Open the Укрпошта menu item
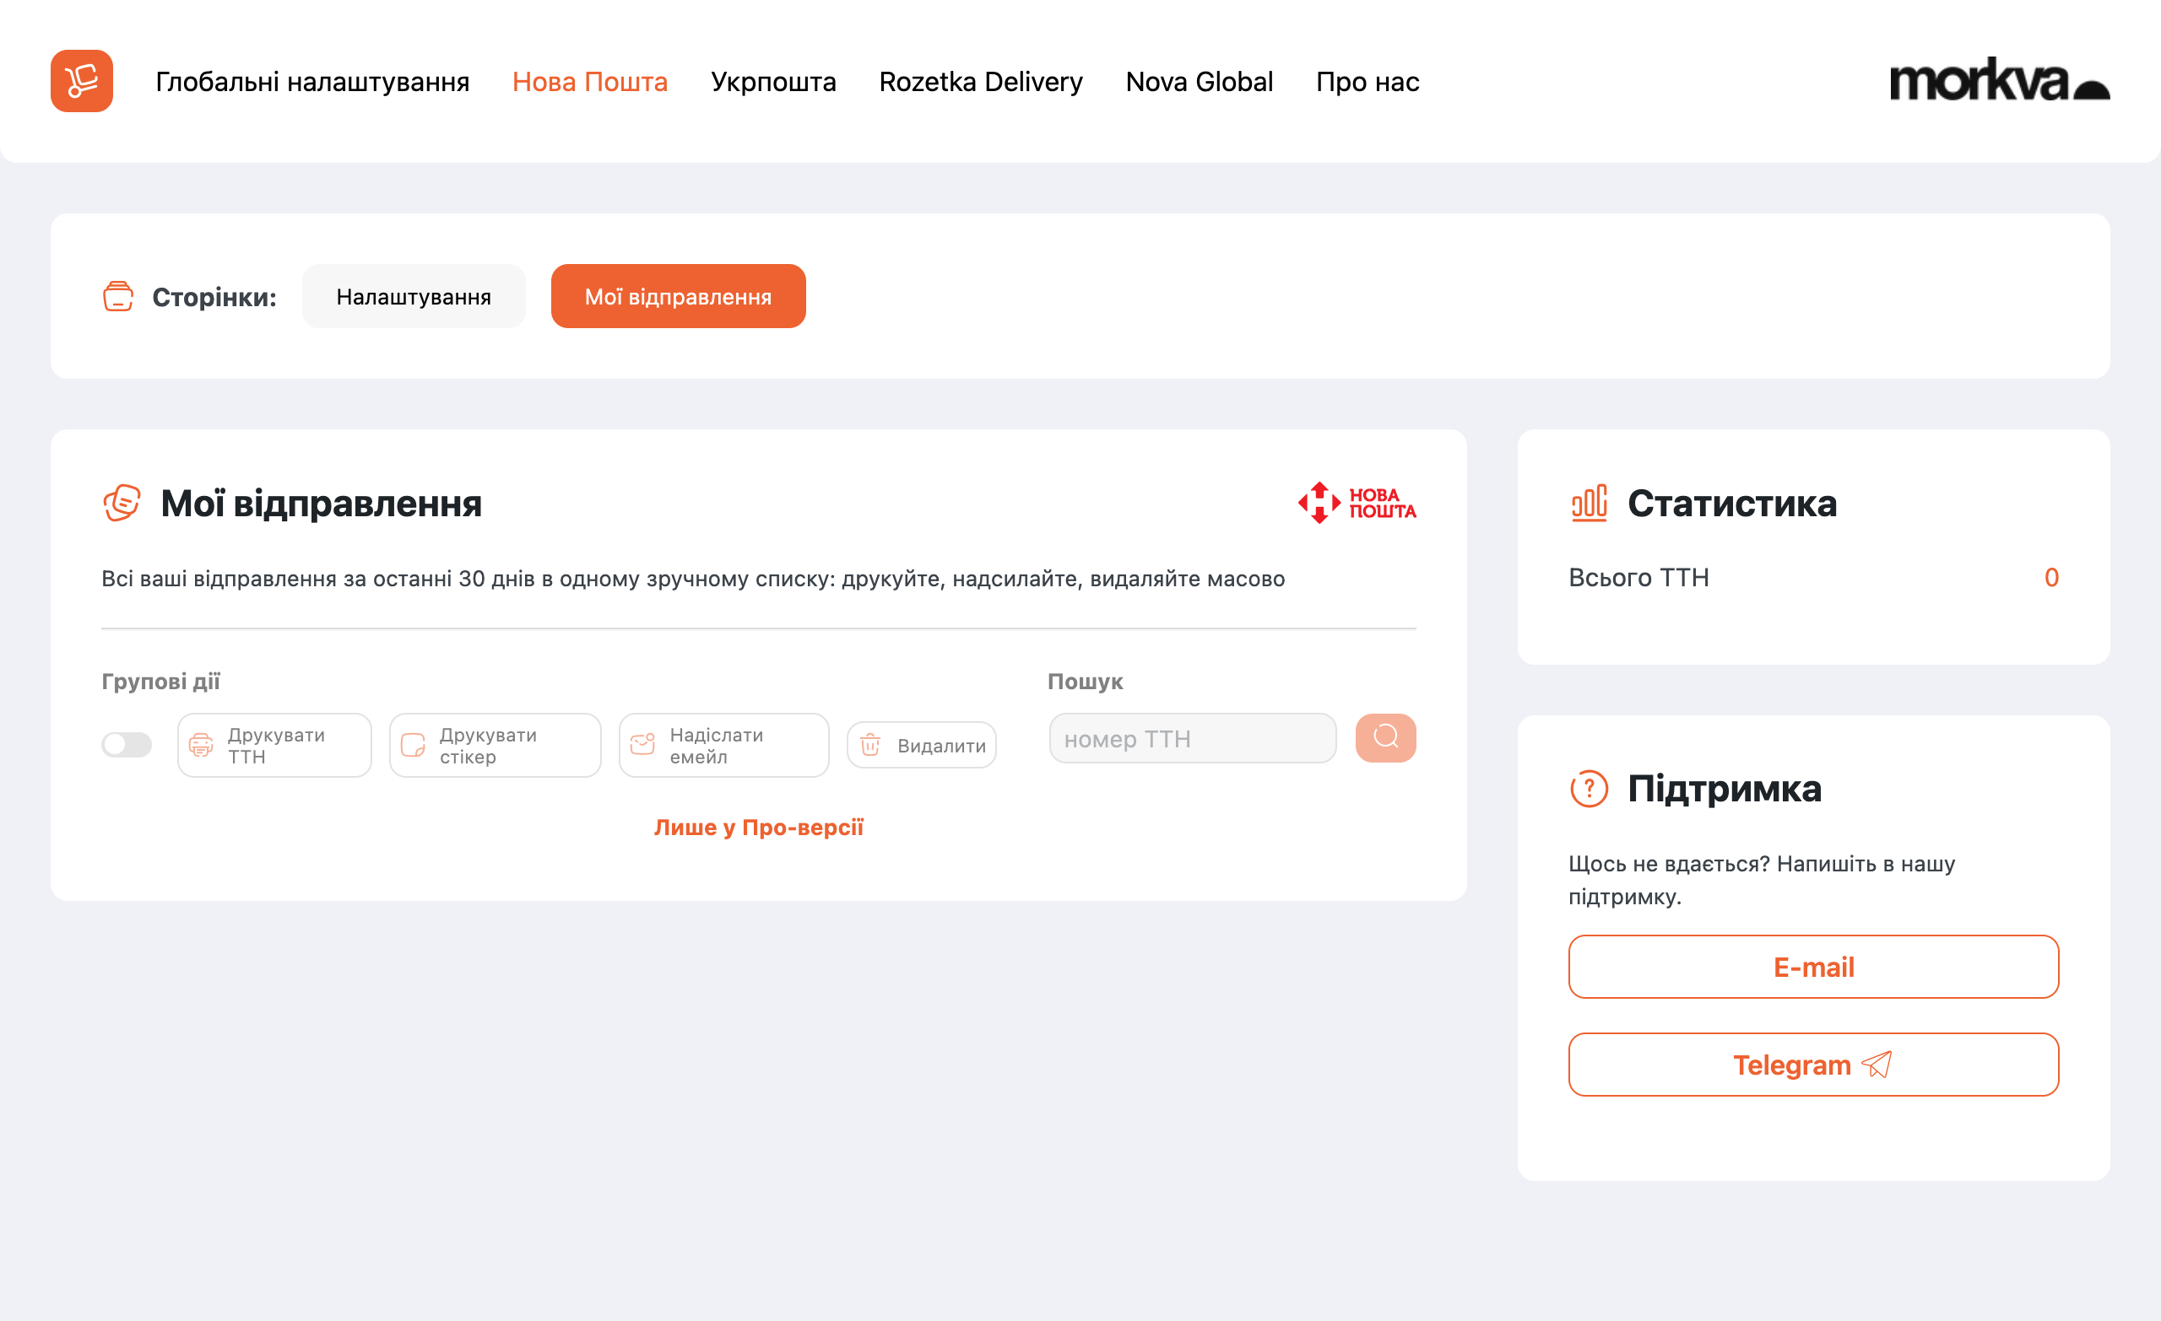Viewport: 2161px width, 1321px height. click(x=774, y=82)
